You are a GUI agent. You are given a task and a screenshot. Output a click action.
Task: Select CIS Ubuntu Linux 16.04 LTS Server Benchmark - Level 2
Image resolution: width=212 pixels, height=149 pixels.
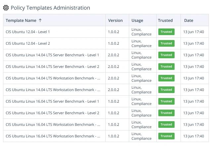coord(52,113)
